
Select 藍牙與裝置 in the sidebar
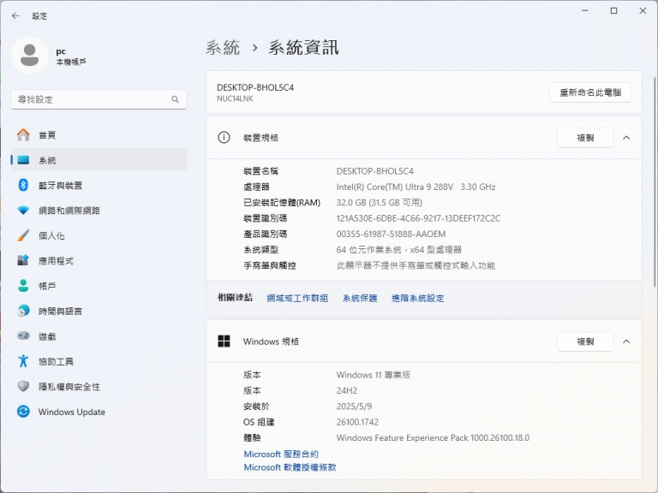[x=99, y=185]
